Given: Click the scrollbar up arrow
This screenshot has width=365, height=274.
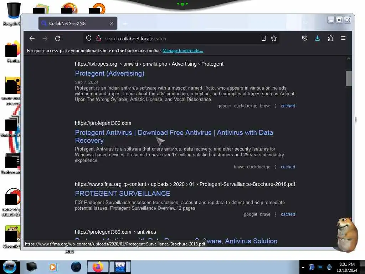Looking at the screenshot, I should click(x=349, y=59).
